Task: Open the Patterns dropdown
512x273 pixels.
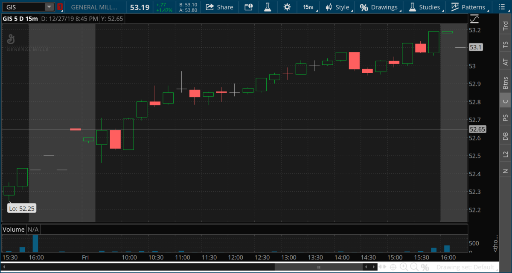Action: point(468,7)
